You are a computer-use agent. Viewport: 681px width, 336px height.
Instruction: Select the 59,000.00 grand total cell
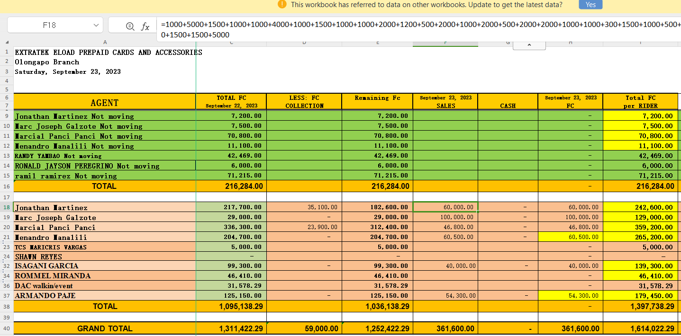click(304, 328)
